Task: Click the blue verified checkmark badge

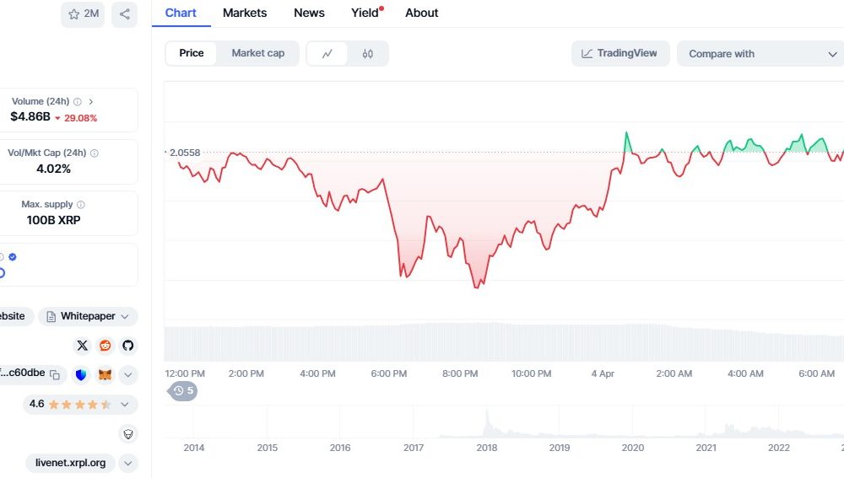Action: 13,257
